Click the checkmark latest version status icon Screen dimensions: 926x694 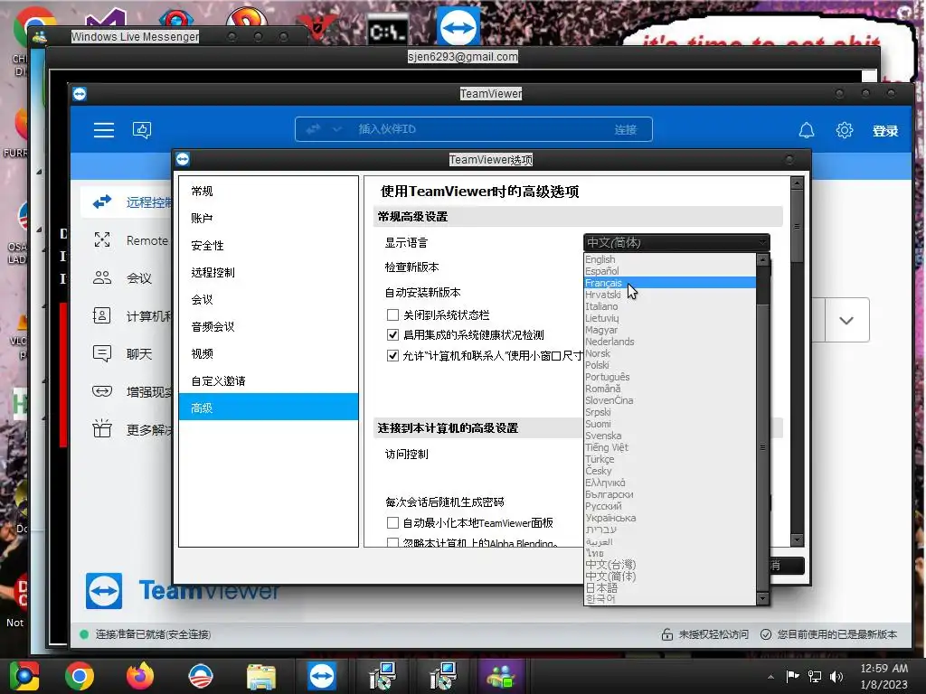(x=766, y=634)
